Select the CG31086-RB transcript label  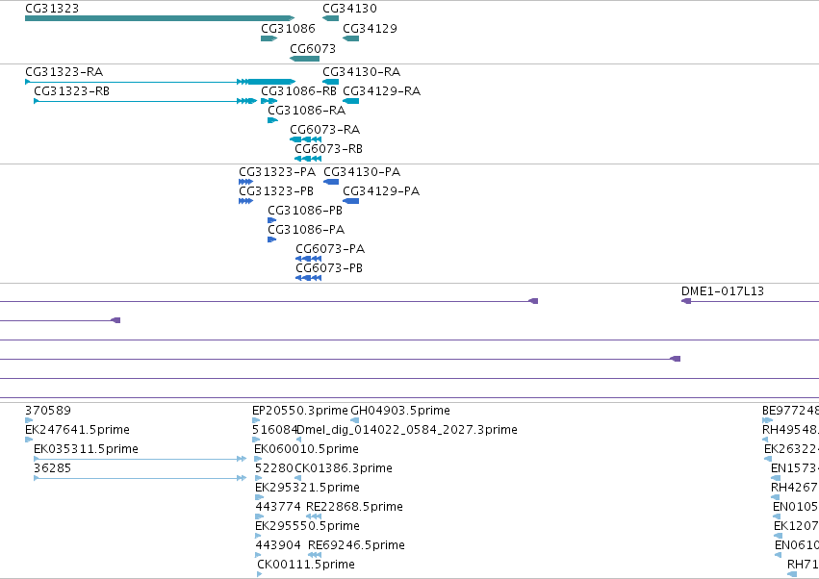coord(298,90)
